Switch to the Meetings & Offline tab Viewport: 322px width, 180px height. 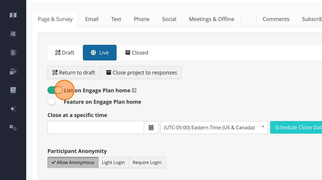[x=212, y=19]
